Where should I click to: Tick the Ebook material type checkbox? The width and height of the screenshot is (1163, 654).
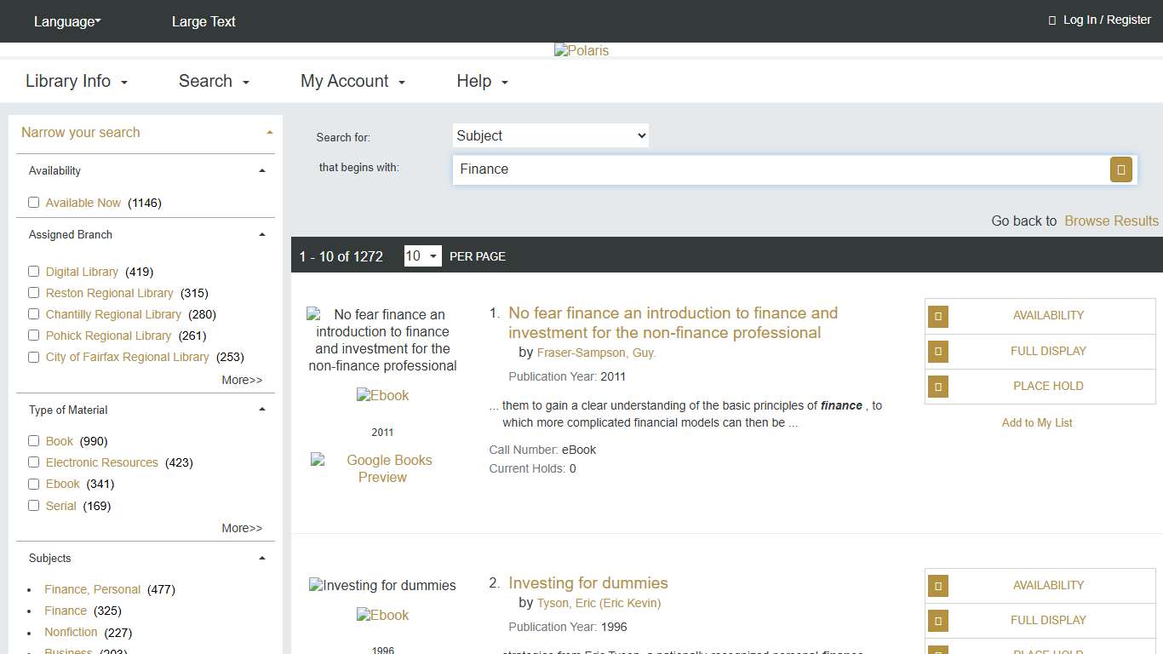(34, 484)
